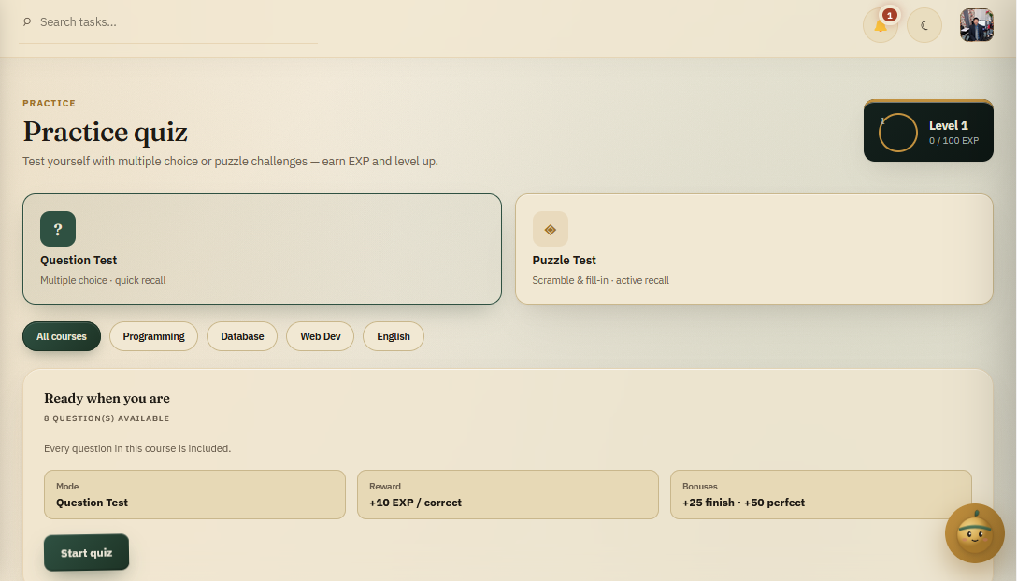The image size is (1017, 581).
Task: Toggle dark mode moon icon
Action: pos(924,26)
